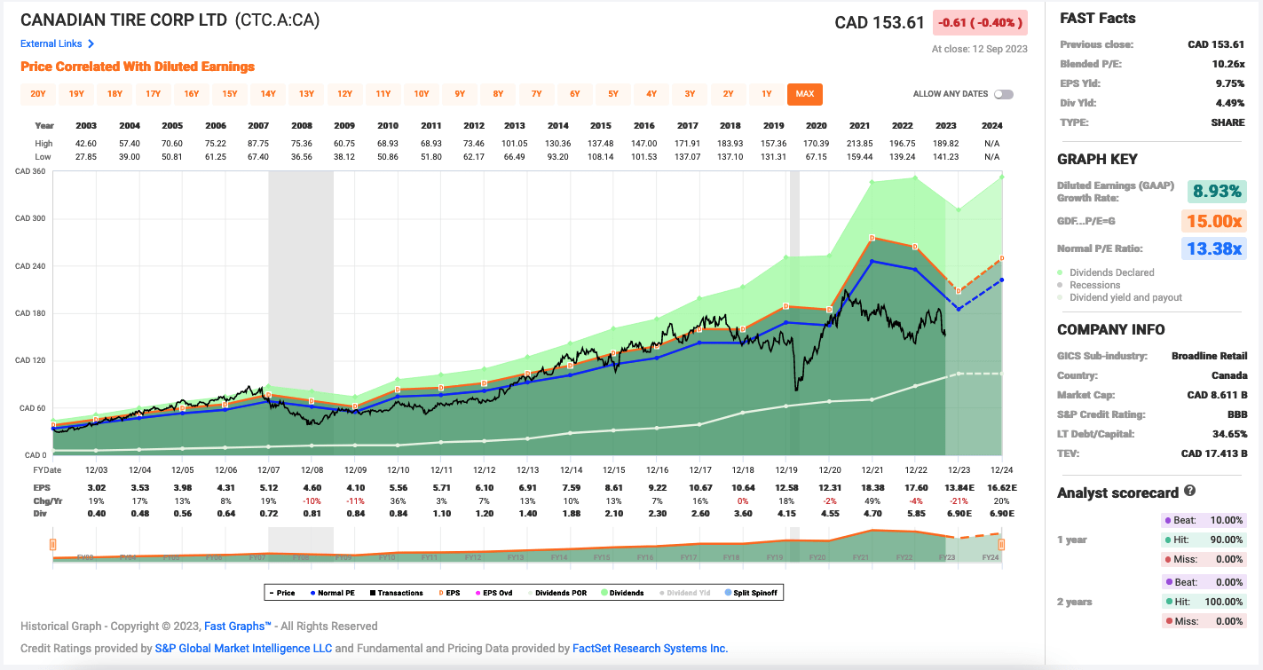Toggle Recessions in Graph Key
The width and height of the screenshot is (1263, 670).
tap(1089, 285)
